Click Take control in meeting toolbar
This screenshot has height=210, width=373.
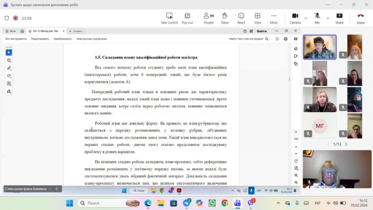169,18
